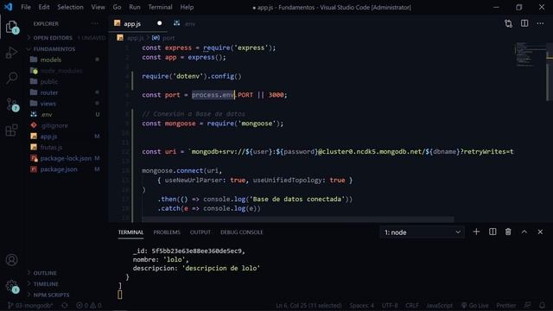Click the VS Code logo icon
Screen dimensions: 553x311
(8, 7)
